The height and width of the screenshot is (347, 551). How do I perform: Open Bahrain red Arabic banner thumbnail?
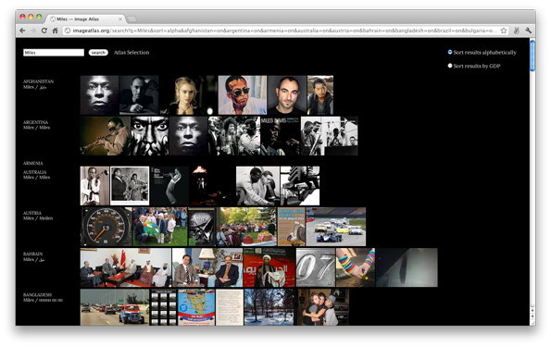(x=269, y=267)
